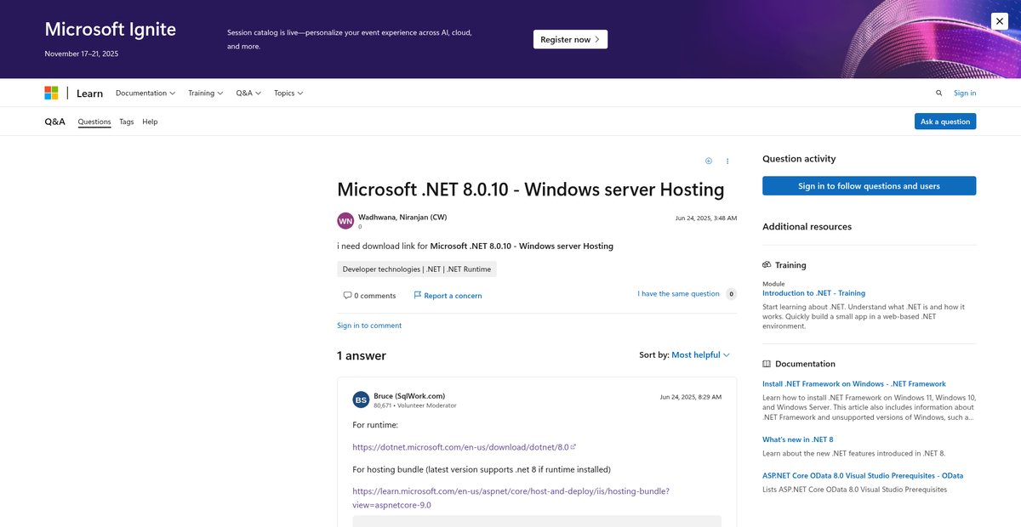Screen dimensions: 1021x527
Task: Click the Developer technologies tag
Action: [417, 269]
